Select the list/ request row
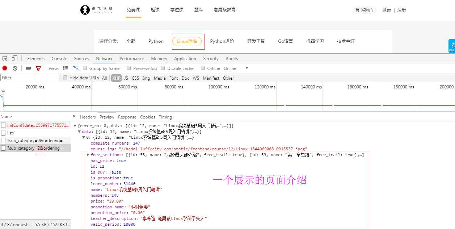455x229 pixels. (35, 133)
